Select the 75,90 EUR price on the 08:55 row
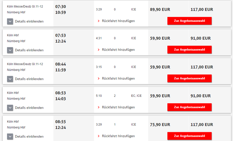The height and width of the screenshot is (141, 233). tap(160, 125)
